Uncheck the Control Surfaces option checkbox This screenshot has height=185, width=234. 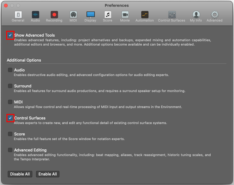pyautogui.click(x=10, y=118)
